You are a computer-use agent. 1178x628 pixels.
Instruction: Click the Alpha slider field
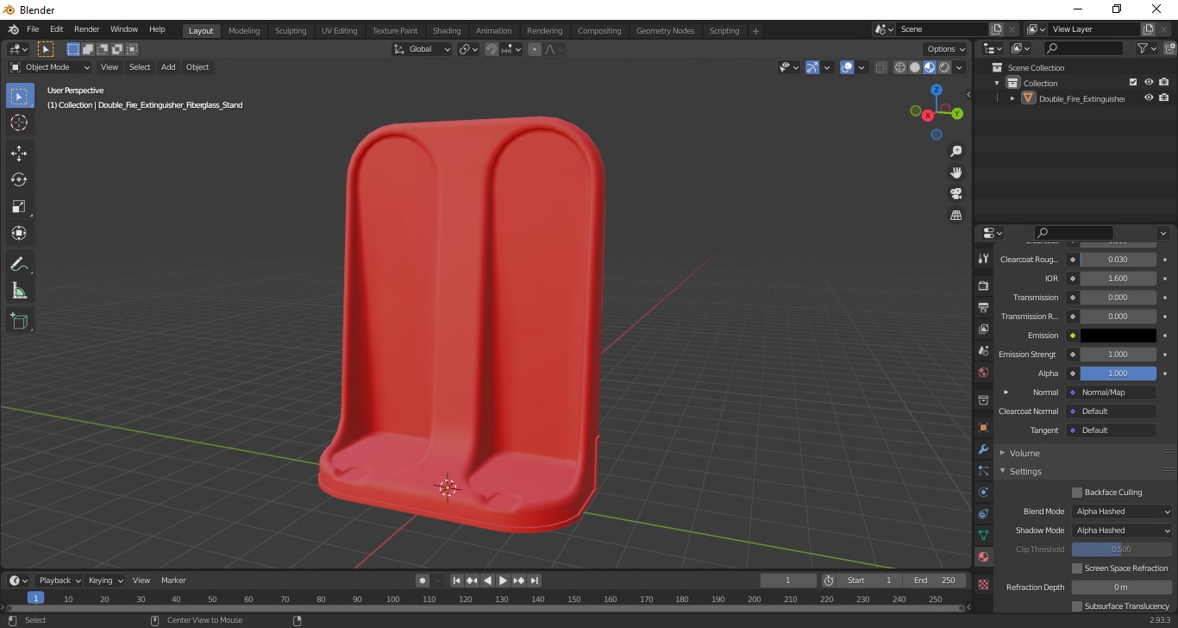[1118, 374]
